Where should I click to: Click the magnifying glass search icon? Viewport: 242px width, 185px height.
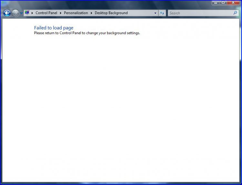point(235,13)
